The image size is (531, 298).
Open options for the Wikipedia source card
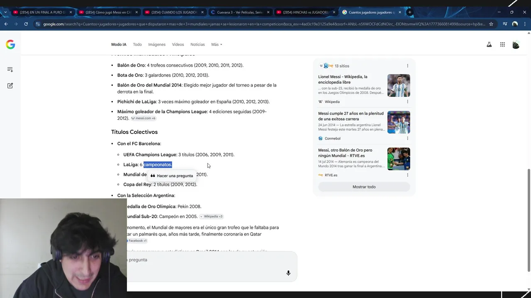click(x=407, y=102)
